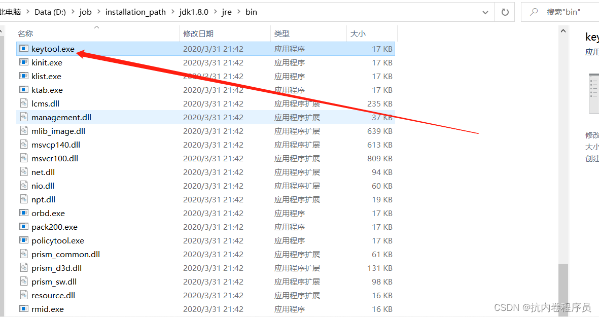
Task: Refresh the bin folder view
Action: (x=505, y=12)
